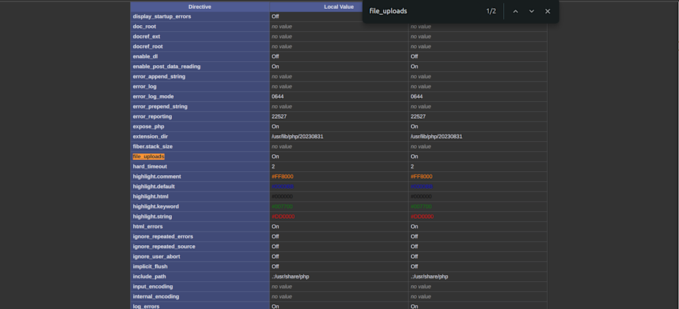Select the highlight.string directive
Screen dimensions: 679x309
[x=152, y=216]
